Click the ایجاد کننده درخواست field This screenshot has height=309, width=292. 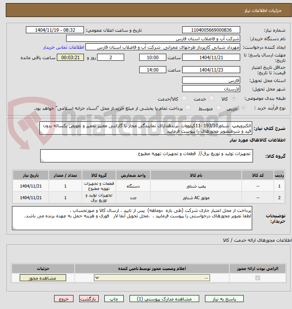pos(163,47)
